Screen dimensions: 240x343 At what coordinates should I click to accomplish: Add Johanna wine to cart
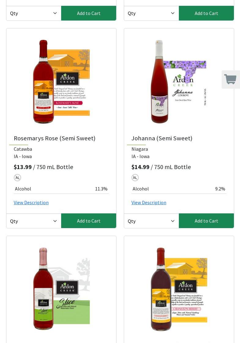(206, 221)
